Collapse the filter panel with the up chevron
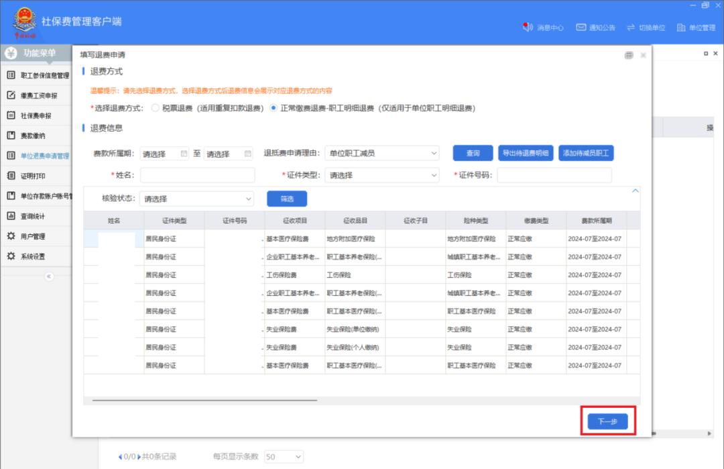 click(636, 191)
